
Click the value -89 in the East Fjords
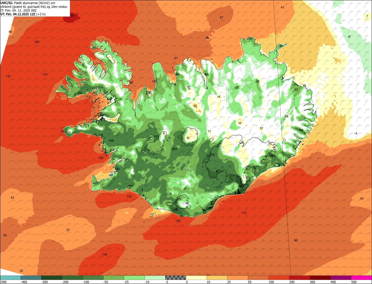click(x=301, y=130)
